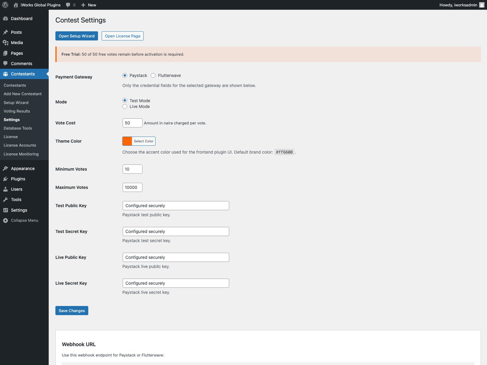
Task: Open Users menu item
Action: (x=24, y=189)
